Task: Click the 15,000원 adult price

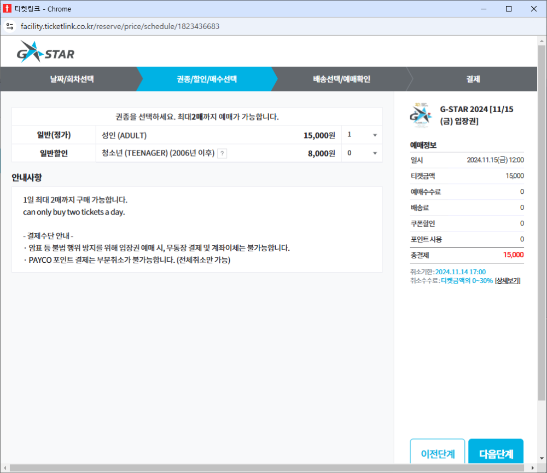Action: [319, 135]
